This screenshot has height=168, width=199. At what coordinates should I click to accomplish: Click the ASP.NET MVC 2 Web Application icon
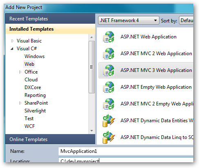point(108,54)
